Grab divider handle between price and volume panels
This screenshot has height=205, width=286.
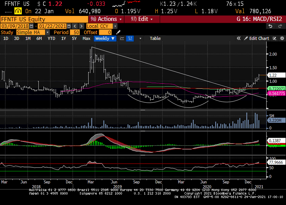coord(143,110)
